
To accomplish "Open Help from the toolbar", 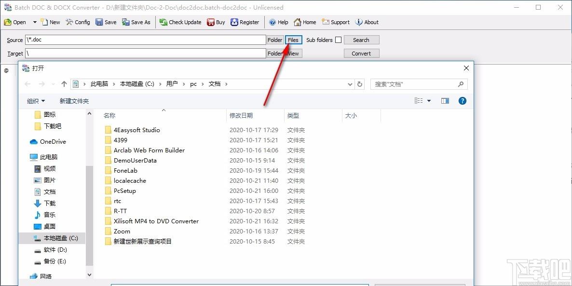I will (x=279, y=22).
